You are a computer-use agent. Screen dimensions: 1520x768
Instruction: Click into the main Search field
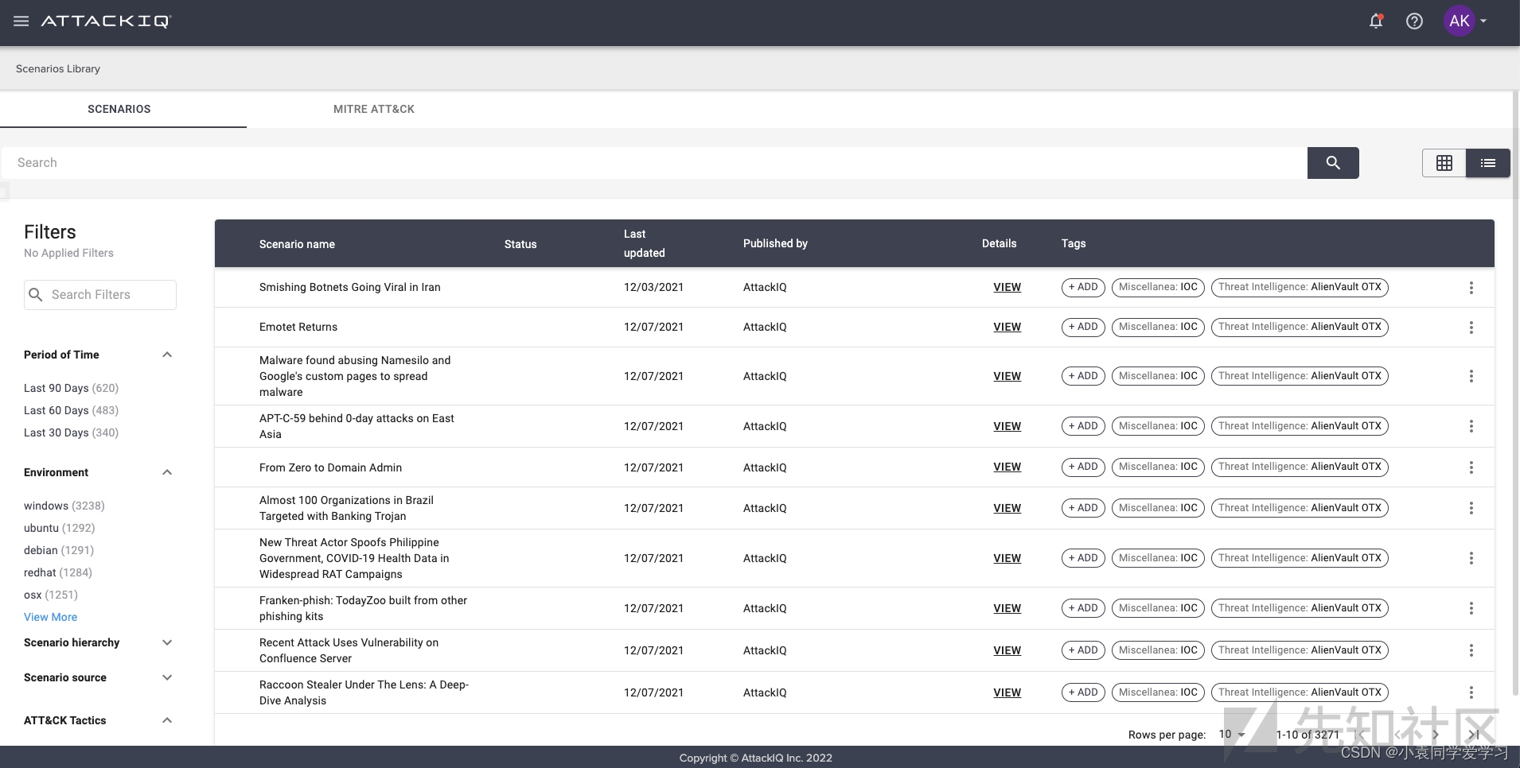pos(653,163)
